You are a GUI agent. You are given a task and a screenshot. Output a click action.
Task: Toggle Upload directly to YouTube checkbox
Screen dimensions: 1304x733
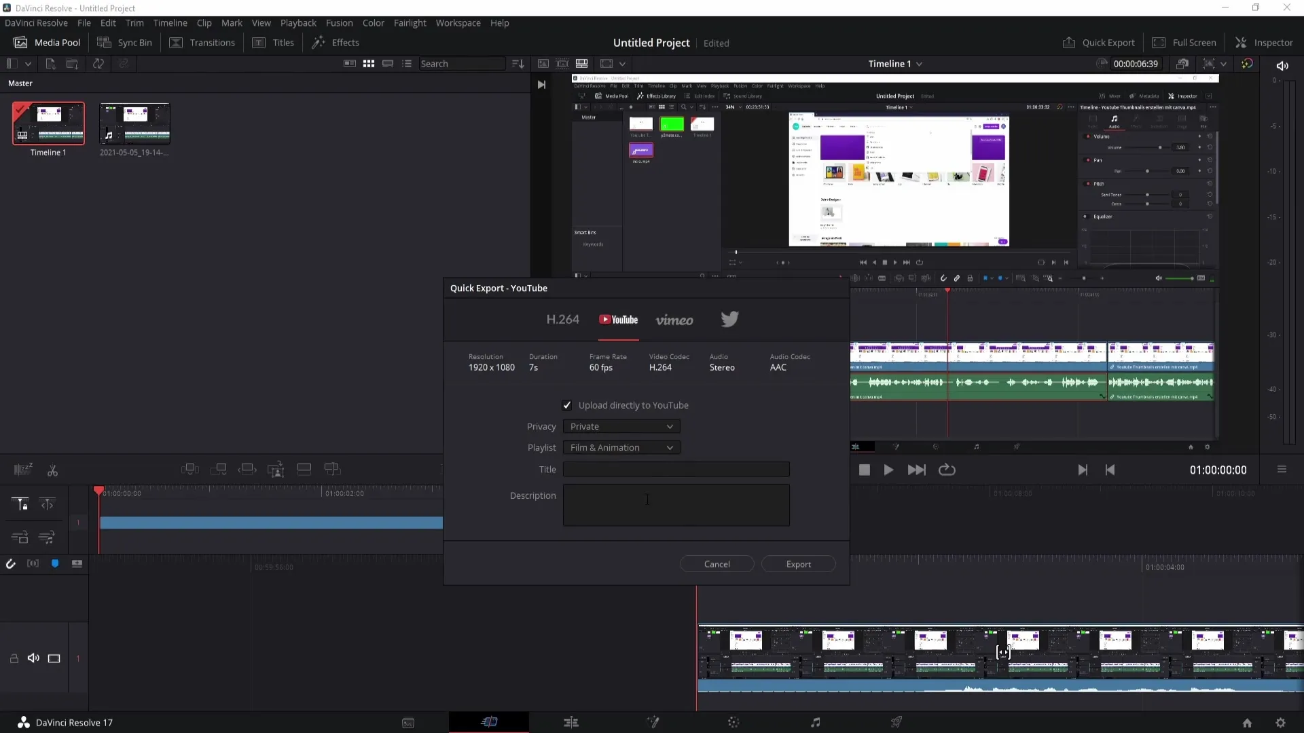pyautogui.click(x=567, y=405)
